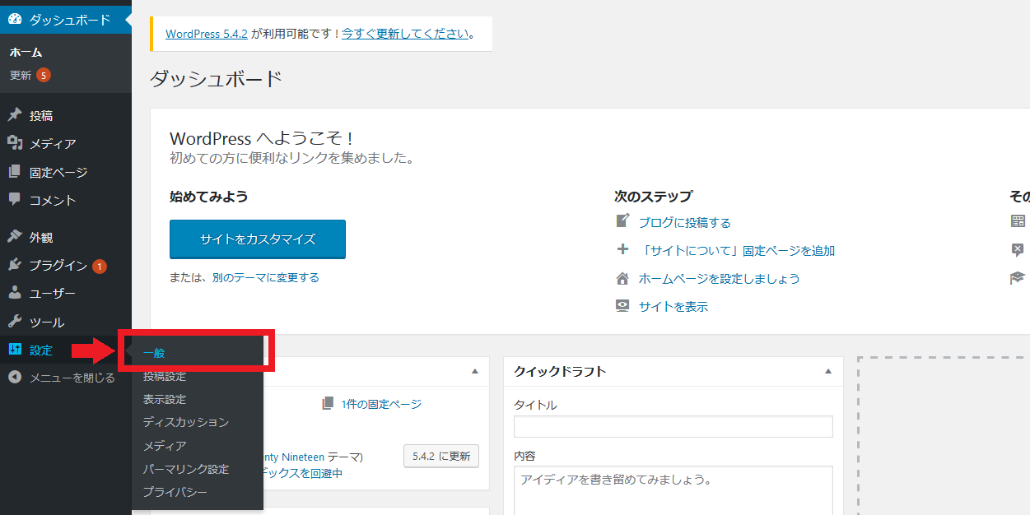Click the plug icon beside プラグイン
This screenshot has width=1030, height=515.
15,265
